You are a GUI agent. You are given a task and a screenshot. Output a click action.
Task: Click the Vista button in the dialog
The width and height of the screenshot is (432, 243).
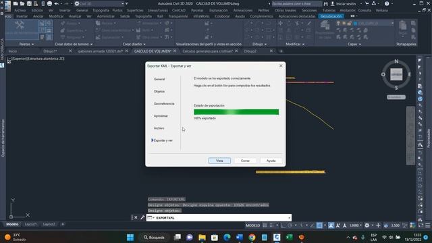click(219, 161)
